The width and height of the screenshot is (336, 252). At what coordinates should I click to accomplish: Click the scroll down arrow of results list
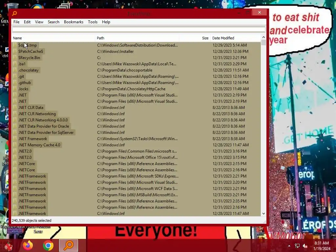pos(263,213)
